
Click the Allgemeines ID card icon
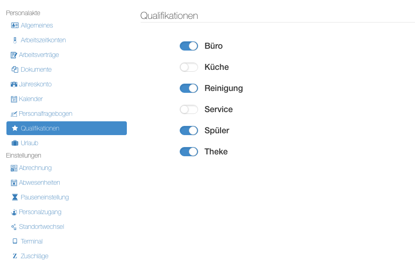[x=15, y=25]
